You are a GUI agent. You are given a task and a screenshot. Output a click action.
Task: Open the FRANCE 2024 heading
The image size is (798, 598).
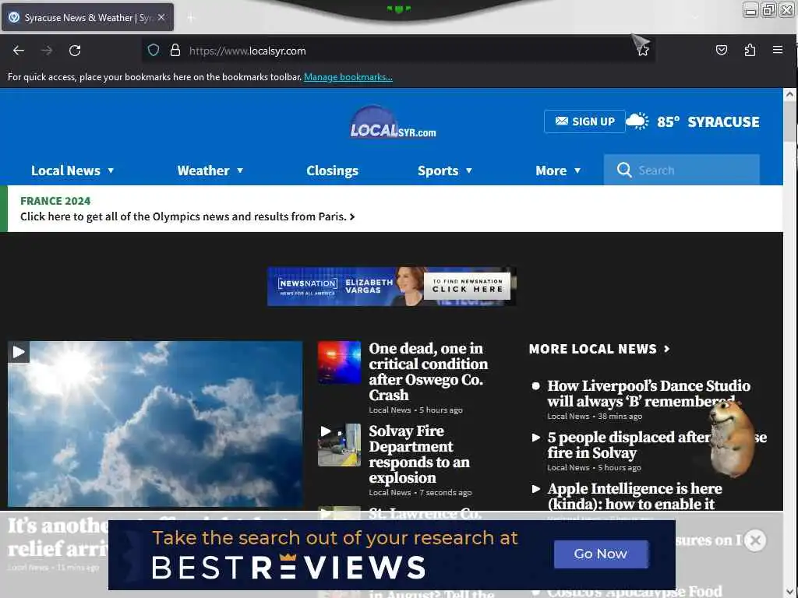(x=55, y=201)
